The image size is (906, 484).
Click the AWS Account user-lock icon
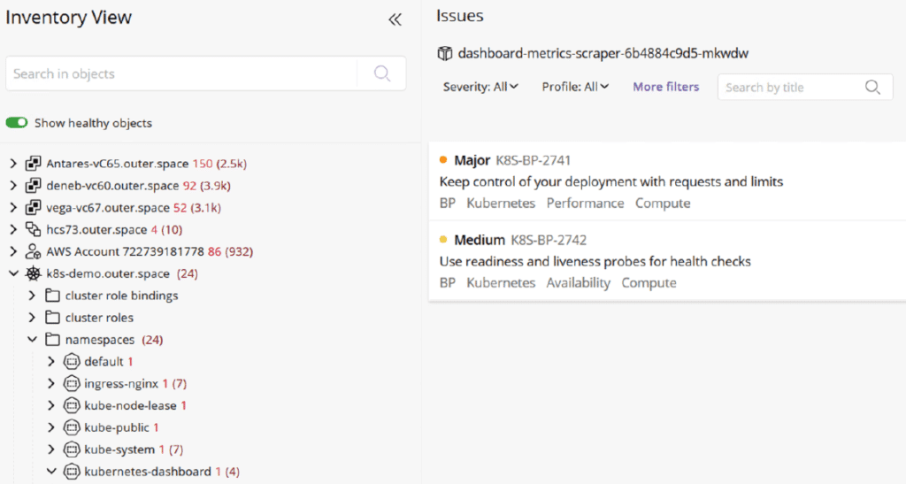tap(33, 252)
